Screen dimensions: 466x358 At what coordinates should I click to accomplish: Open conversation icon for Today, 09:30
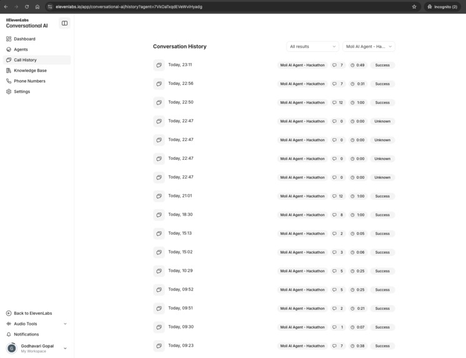pos(159,327)
